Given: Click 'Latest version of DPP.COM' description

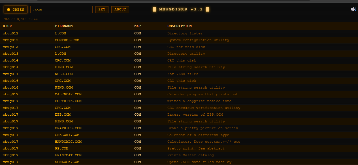Looking at the screenshot, I should (x=195, y=115).
